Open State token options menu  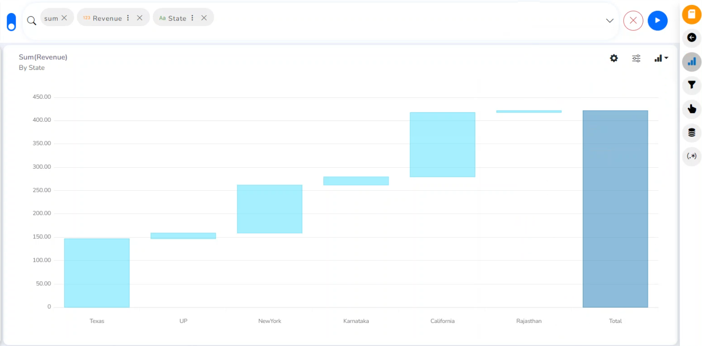coord(192,18)
